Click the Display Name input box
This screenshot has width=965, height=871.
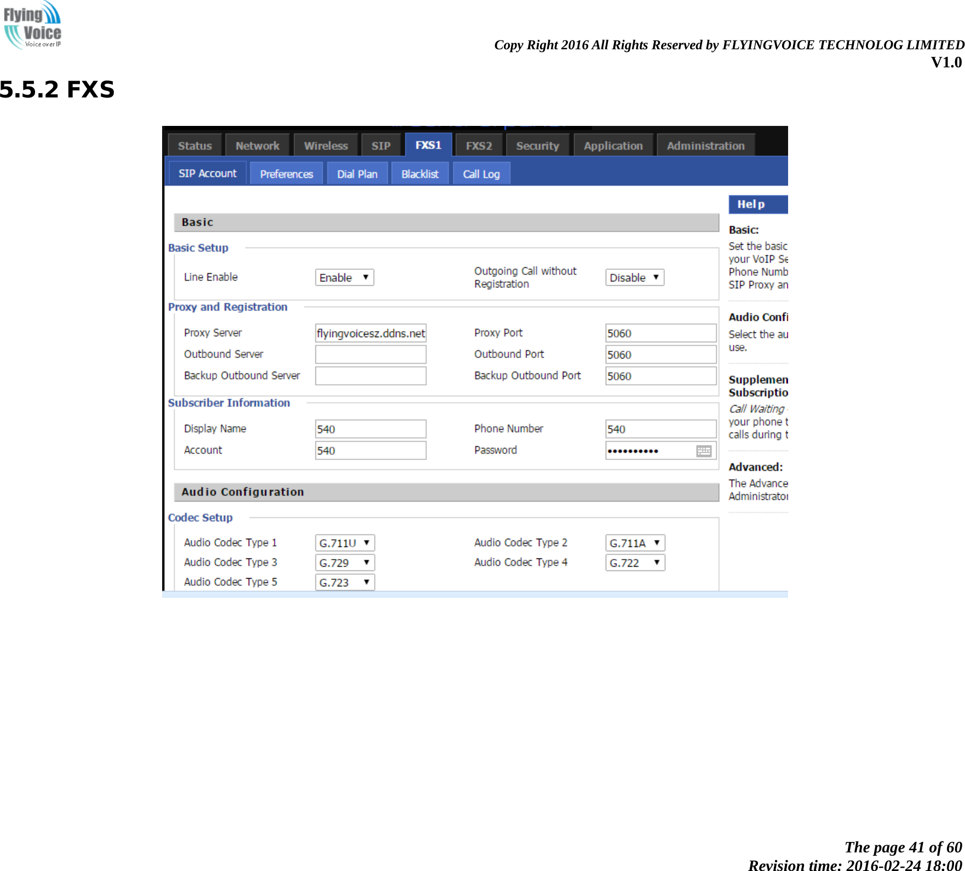[370, 429]
